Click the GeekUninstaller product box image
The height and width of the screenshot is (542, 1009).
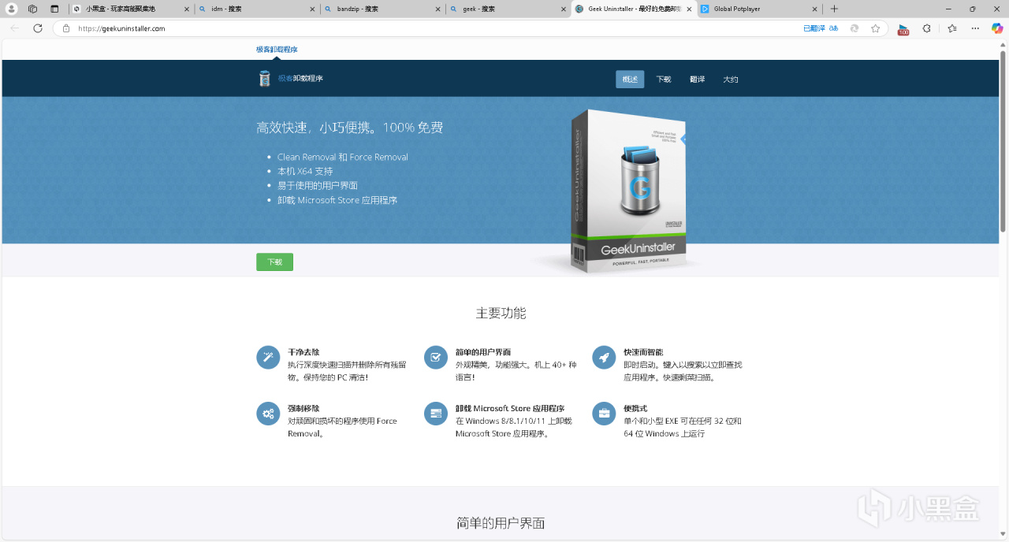(628, 191)
